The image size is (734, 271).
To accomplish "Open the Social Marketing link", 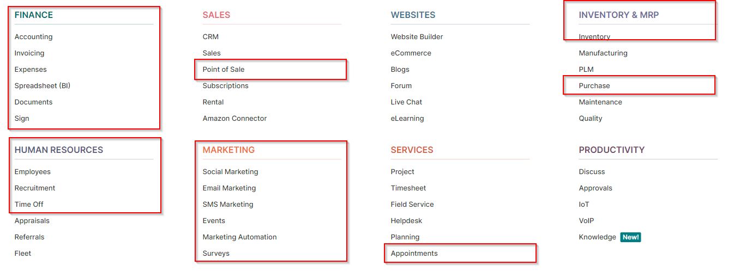I will (x=230, y=172).
